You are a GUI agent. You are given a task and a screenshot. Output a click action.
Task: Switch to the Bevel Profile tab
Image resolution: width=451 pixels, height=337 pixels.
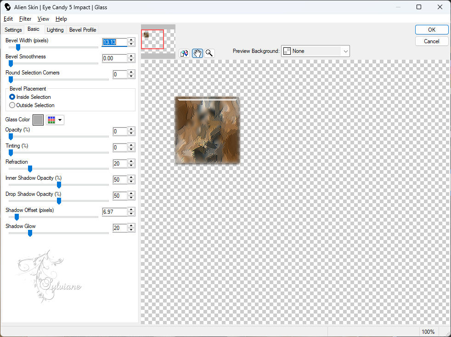[83, 30]
